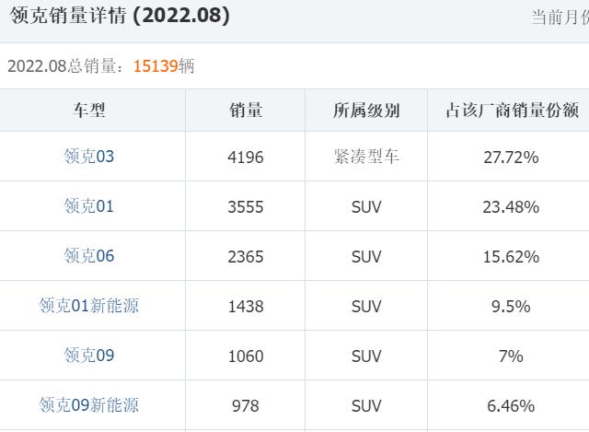Click the 2022.08总销量 label

(65, 66)
